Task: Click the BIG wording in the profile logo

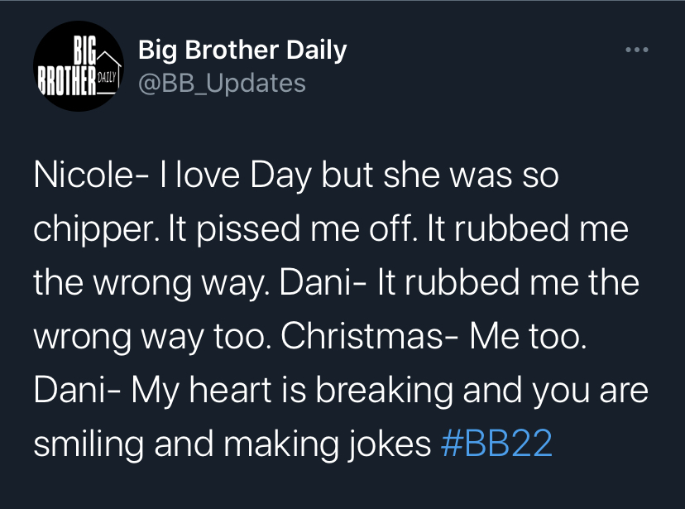Action: [x=84, y=50]
